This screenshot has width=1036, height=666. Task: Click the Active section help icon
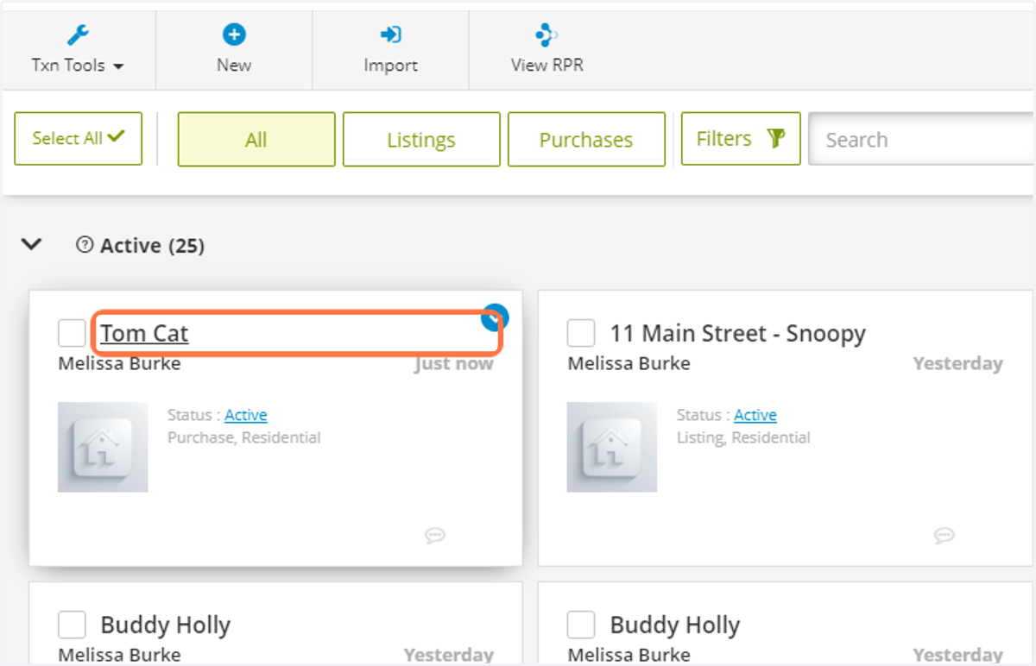pyautogui.click(x=85, y=245)
